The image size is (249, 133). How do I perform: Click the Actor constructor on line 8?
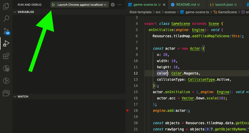click(x=195, y=48)
